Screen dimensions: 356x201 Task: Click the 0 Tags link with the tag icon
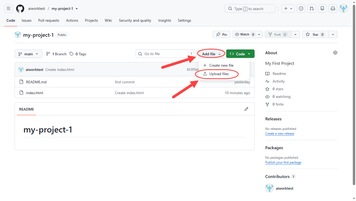[x=78, y=54]
